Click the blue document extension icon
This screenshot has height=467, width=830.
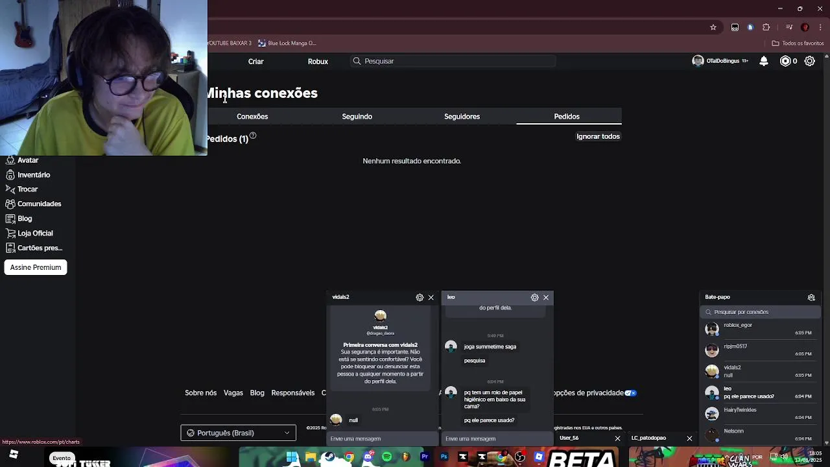click(750, 27)
